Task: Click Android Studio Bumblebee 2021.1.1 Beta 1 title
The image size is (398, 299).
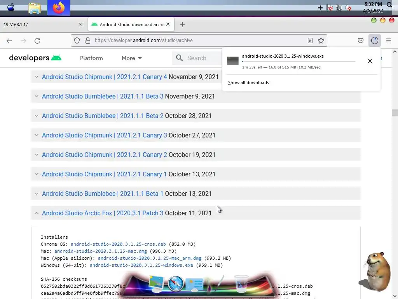Action: click(x=103, y=193)
